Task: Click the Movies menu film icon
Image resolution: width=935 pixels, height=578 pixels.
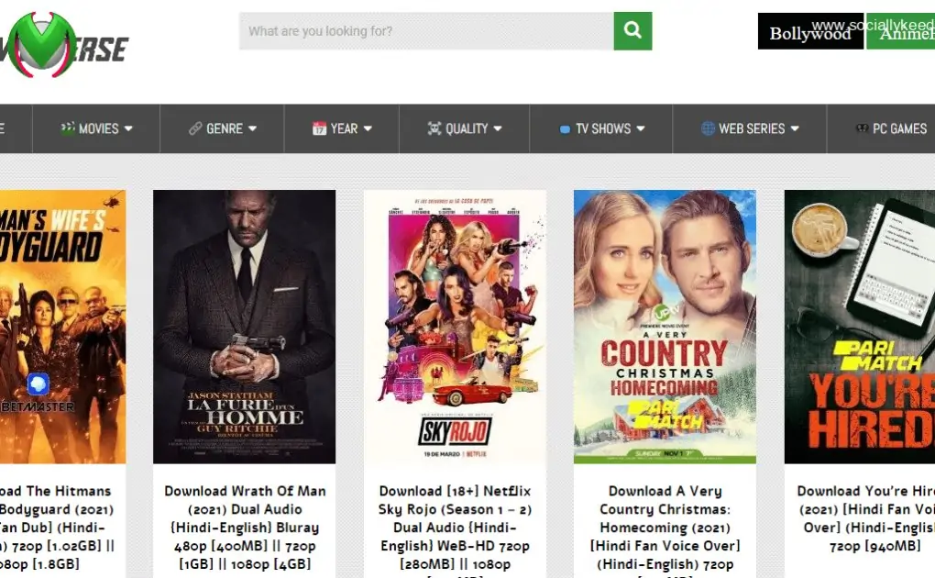Action: [68, 128]
